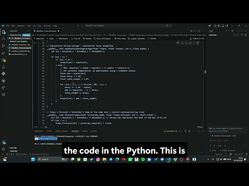This screenshot has width=249, height=186.
Task: Open the Windows Start menu
Action: (x=33, y=159)
